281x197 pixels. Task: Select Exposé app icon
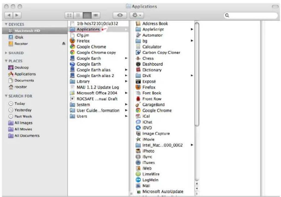point(138,81)
